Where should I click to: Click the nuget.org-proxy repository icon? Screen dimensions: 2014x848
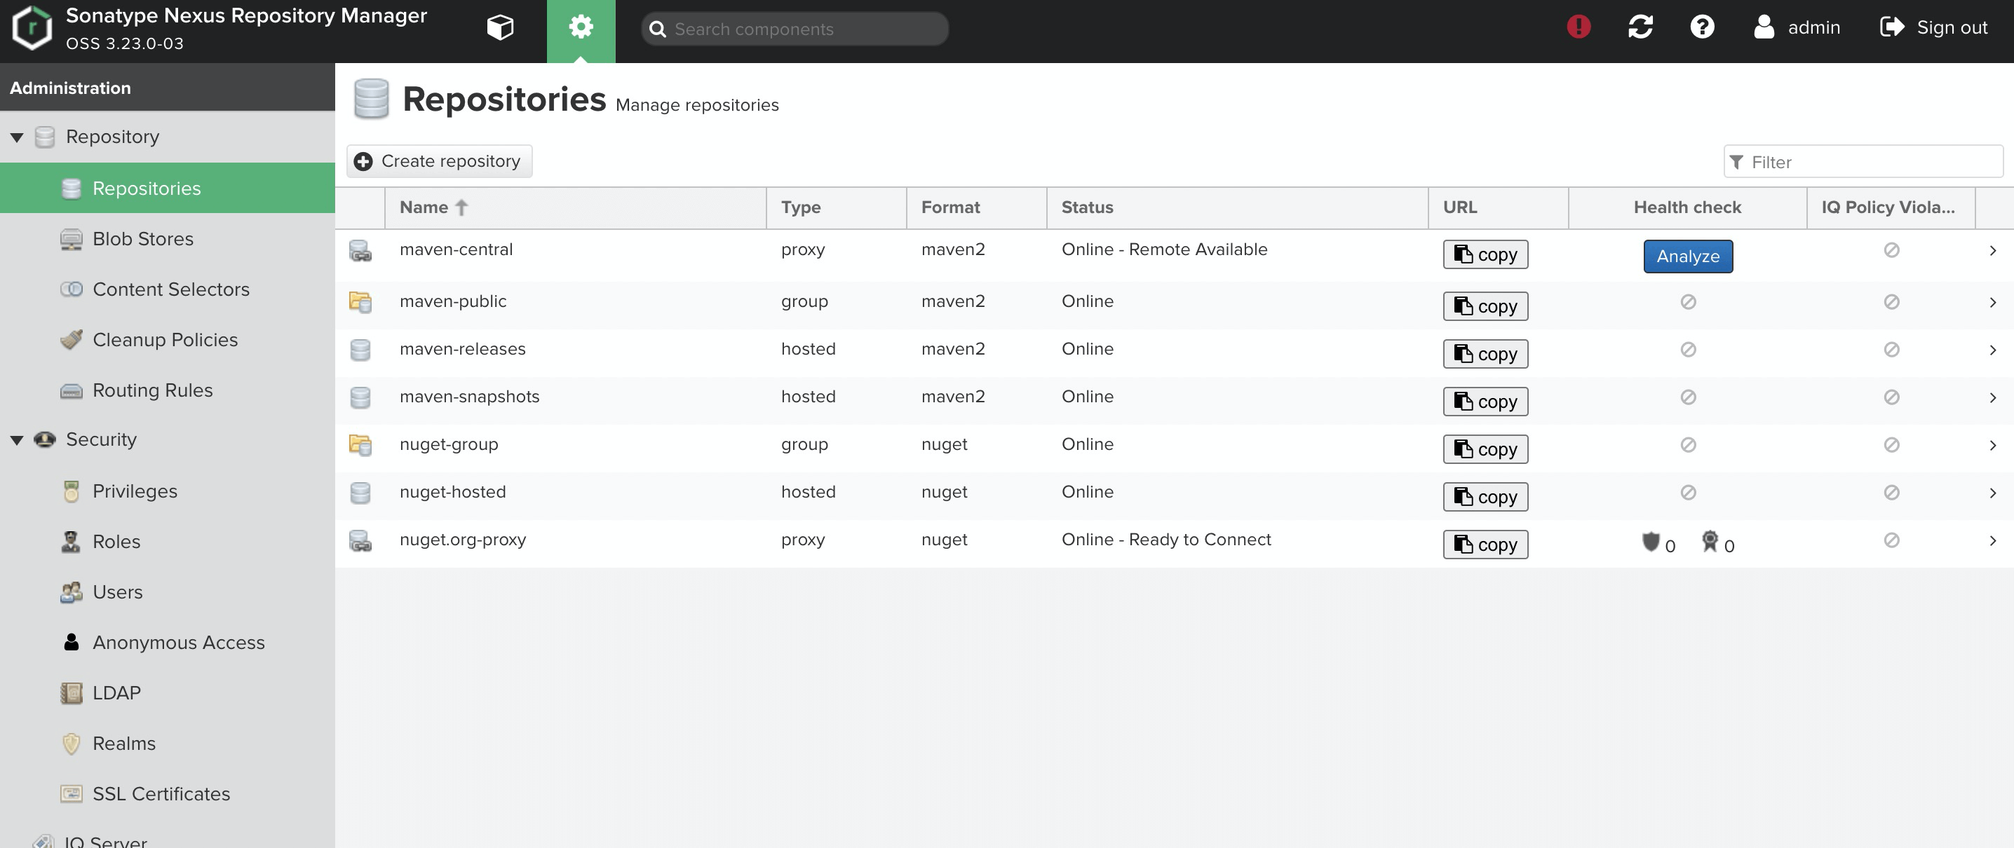[x=360, y=541]
